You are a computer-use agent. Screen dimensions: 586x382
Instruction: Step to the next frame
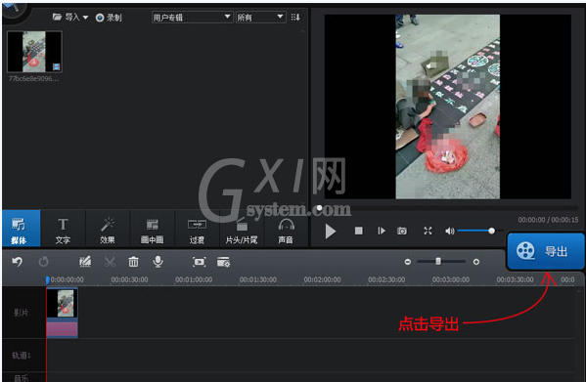(382, 231)
